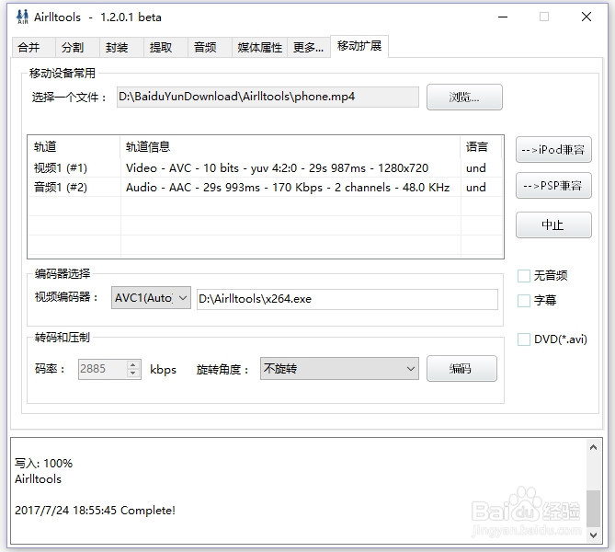Decrease bitrate with the spinner down arrow
The height and width of the screenshot is (552, 615).
point(133,374)
